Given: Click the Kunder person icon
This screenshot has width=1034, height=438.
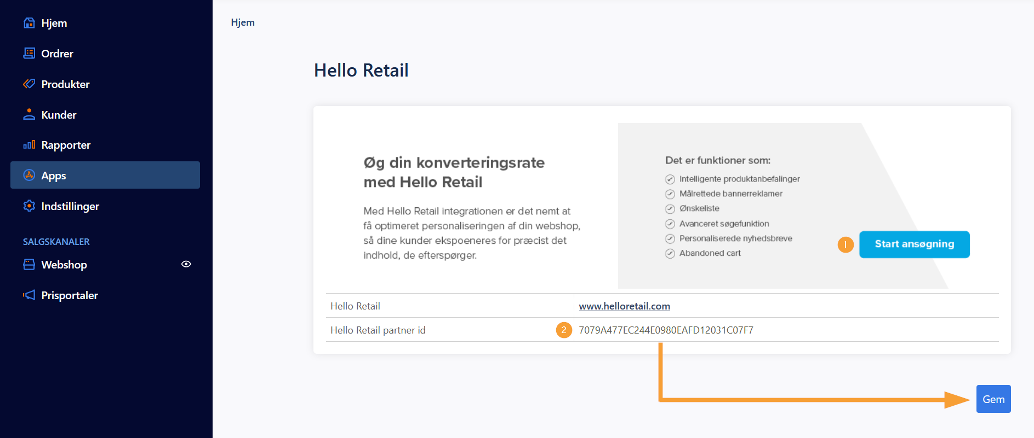Looking at the screenshot, I should pyautogui.click(x=29, y=114).
